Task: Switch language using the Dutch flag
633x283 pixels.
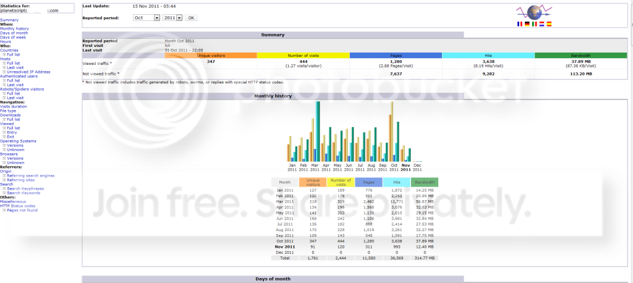Action: point(542,24)
